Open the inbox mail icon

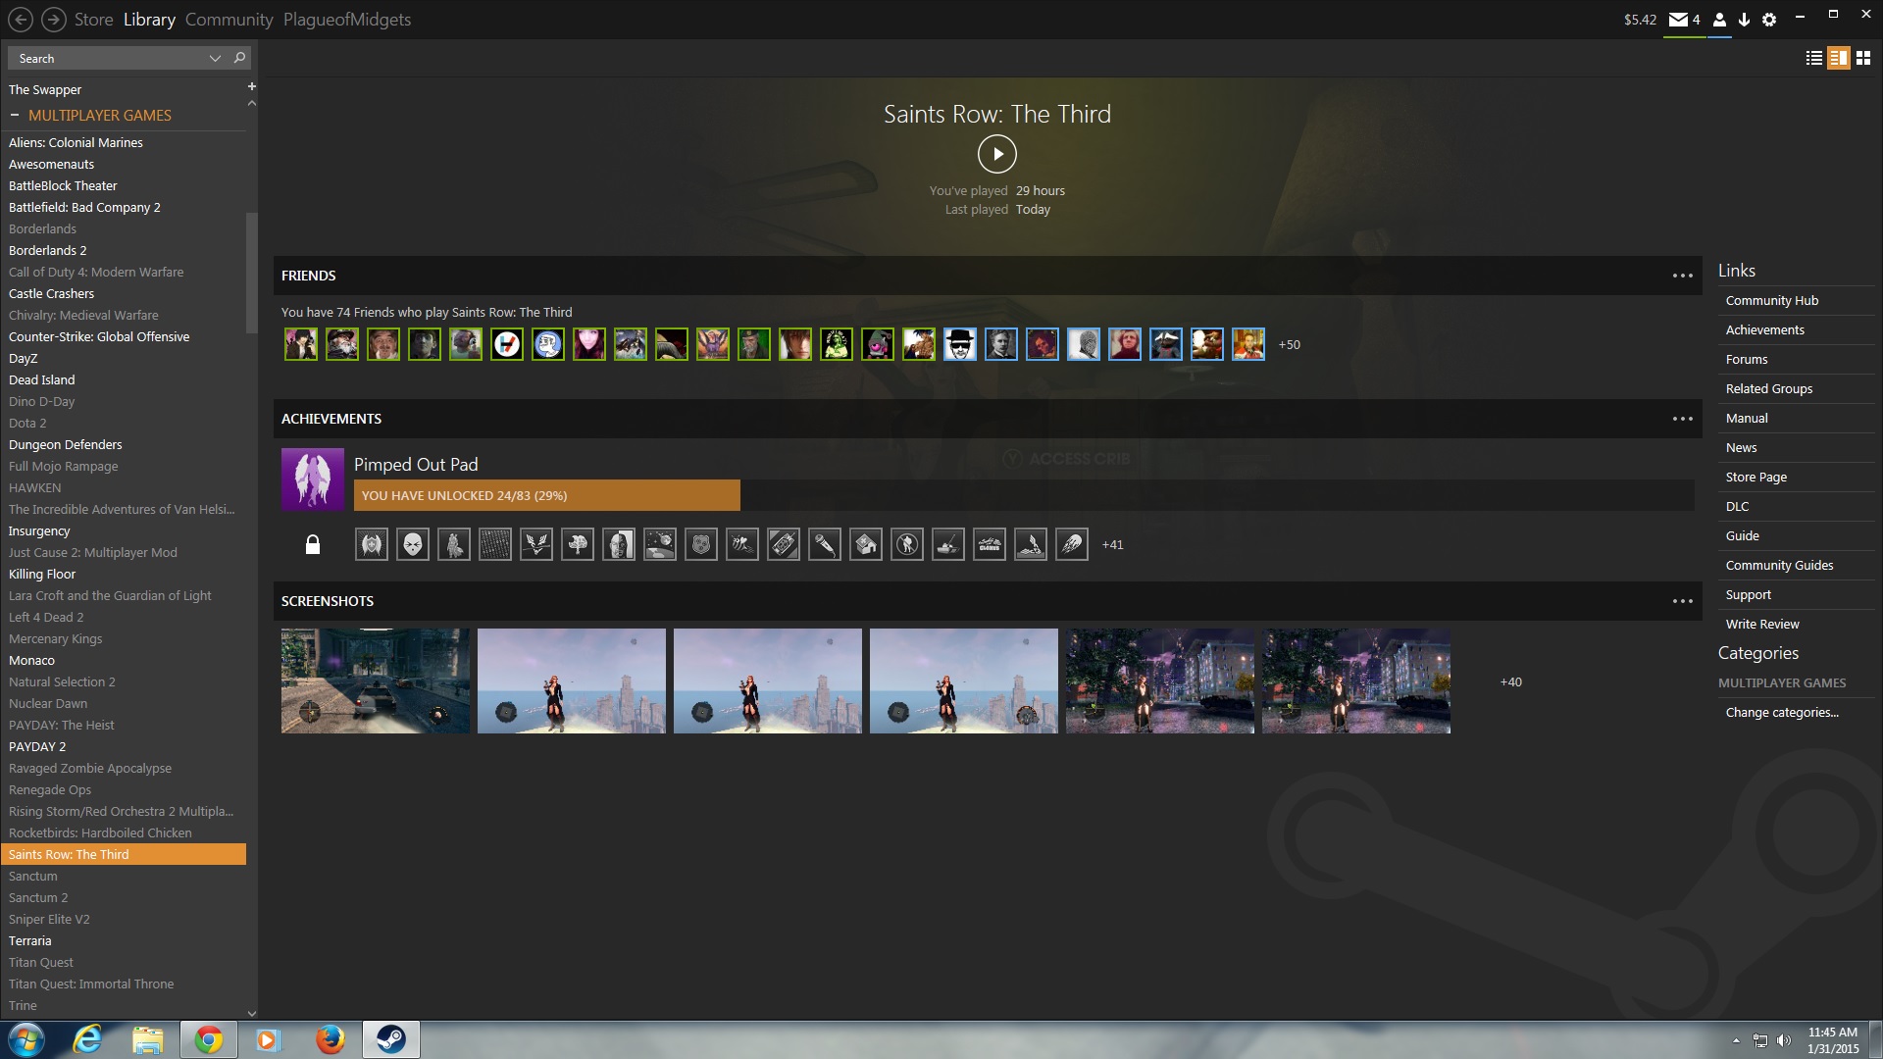[1678, 20]
